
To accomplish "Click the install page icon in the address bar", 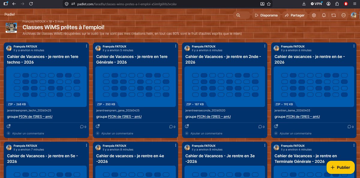I will 262,4.
